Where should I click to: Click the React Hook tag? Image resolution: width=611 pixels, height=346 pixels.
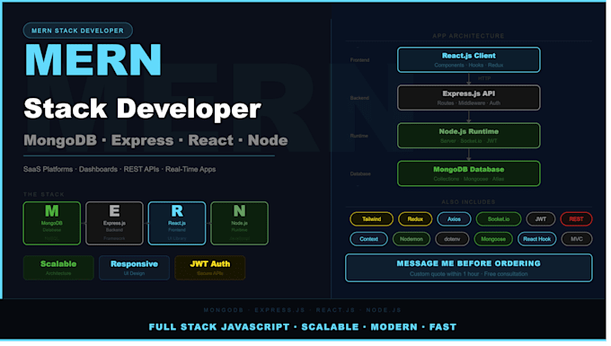[537, 239]
